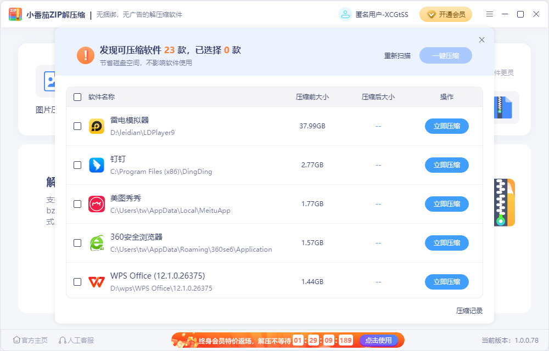Click the anonymous user avatar icon
549x351 pixels.
345,14
